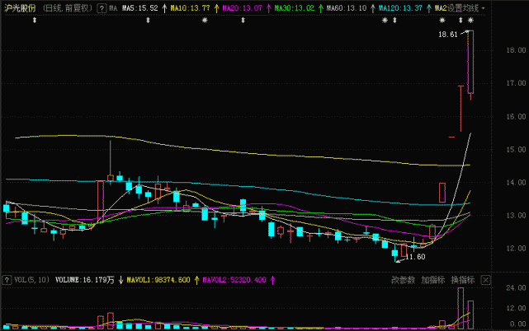Click the magenta MA20:13.07 label
529x331 pixels.
[x=242, y=8]
